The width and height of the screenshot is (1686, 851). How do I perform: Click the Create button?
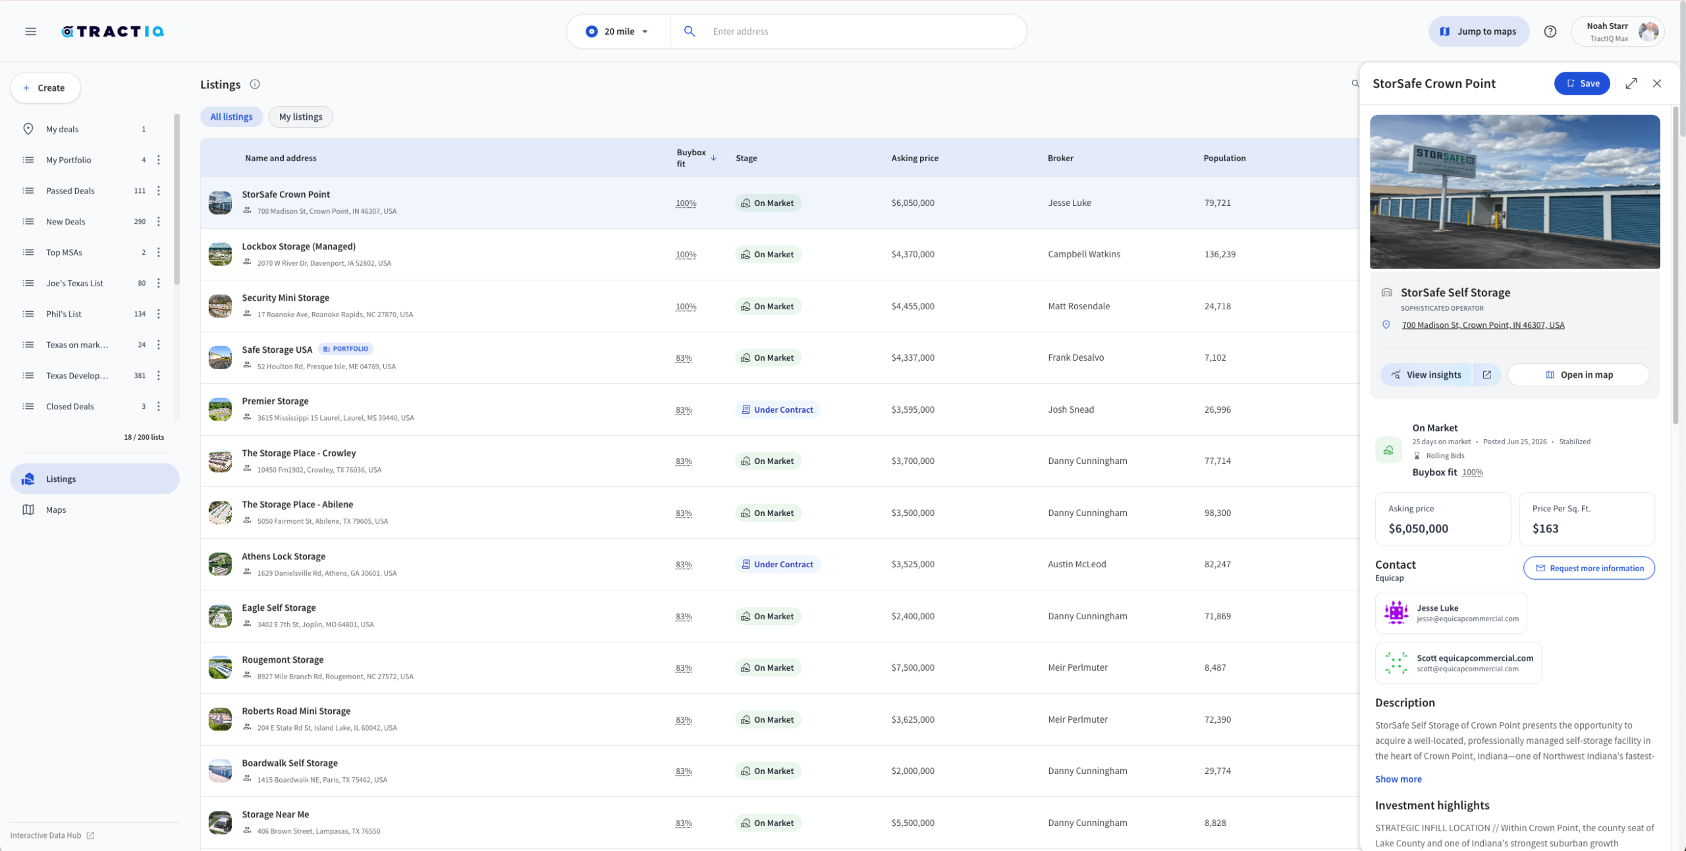(45, 88)
